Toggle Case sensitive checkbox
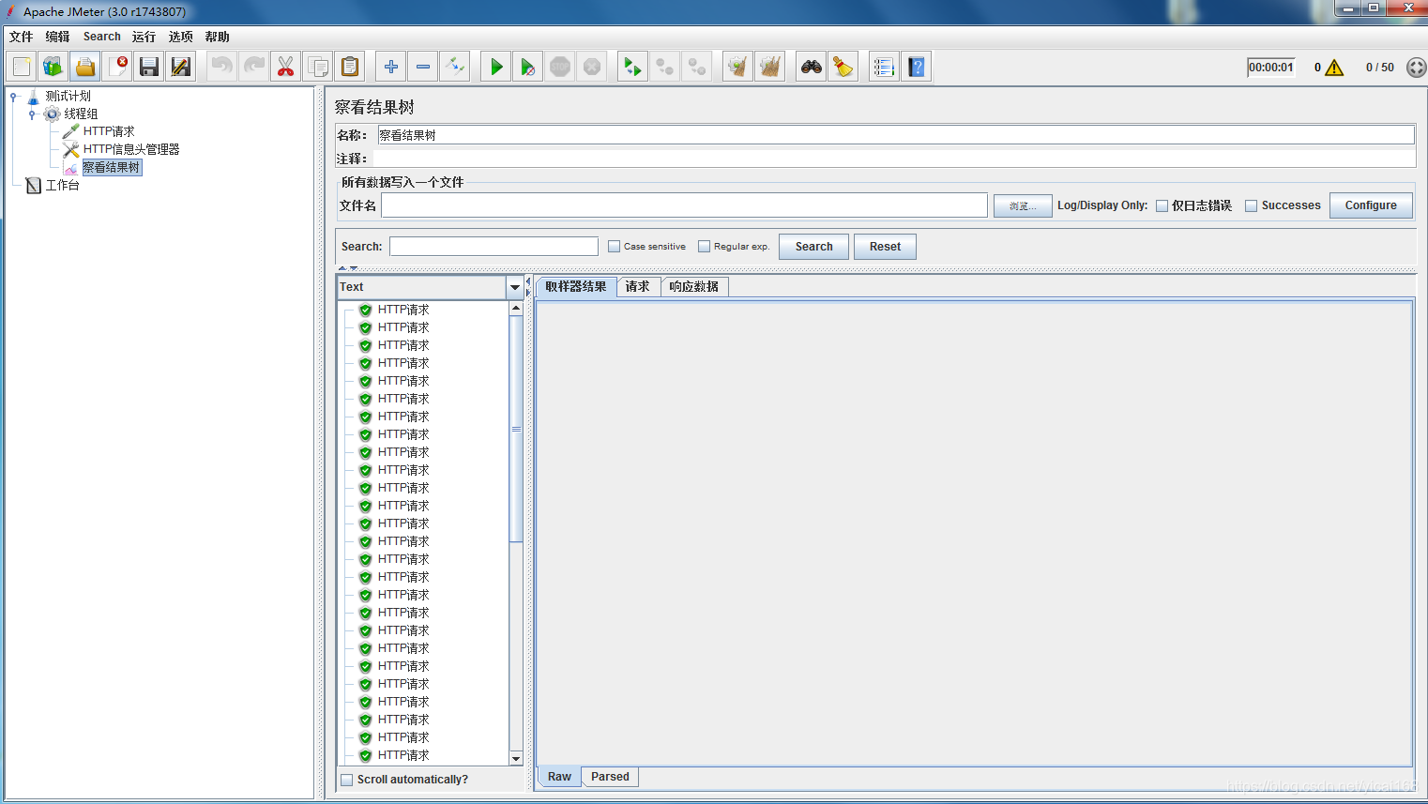 614,247
